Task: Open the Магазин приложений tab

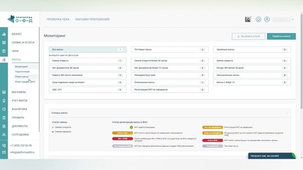Action: tap(92, 19)
